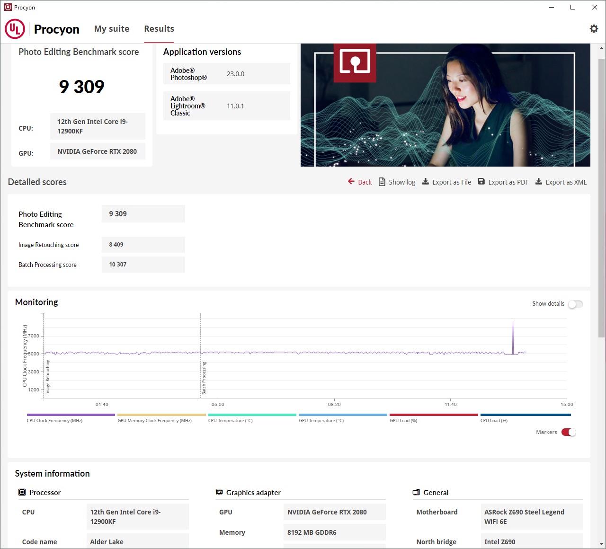The width and height of the screenshot is (606, 549).
Task: Click the Show log button
Action: [x=397, y=182]
